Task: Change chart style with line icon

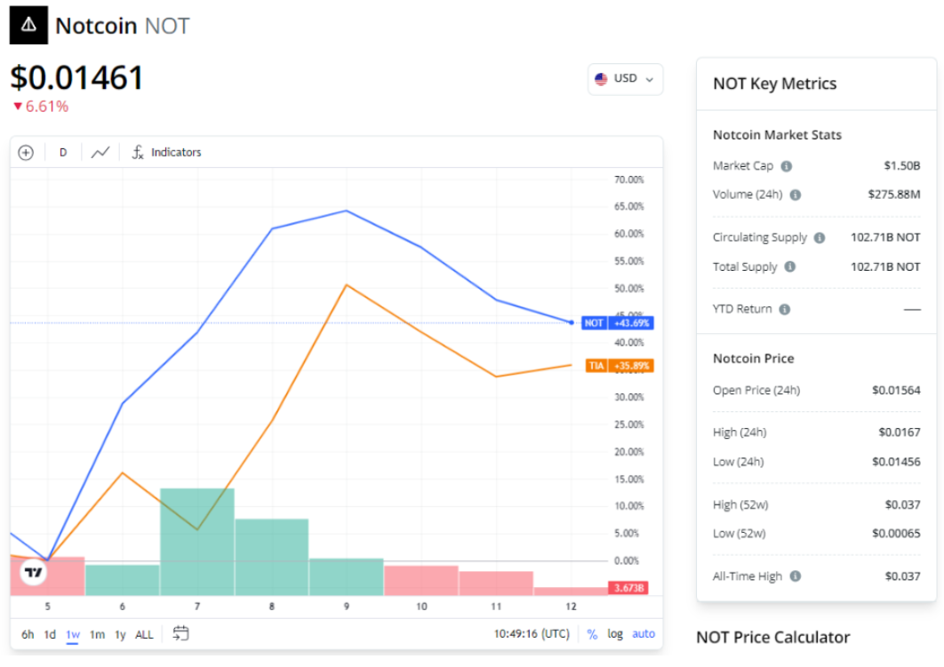Action: pos(100,153)
